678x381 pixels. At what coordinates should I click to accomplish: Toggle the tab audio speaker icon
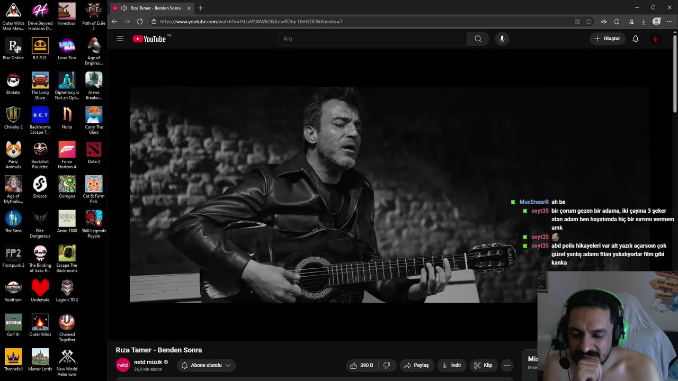pyautogui.click(x=124, y=8)
